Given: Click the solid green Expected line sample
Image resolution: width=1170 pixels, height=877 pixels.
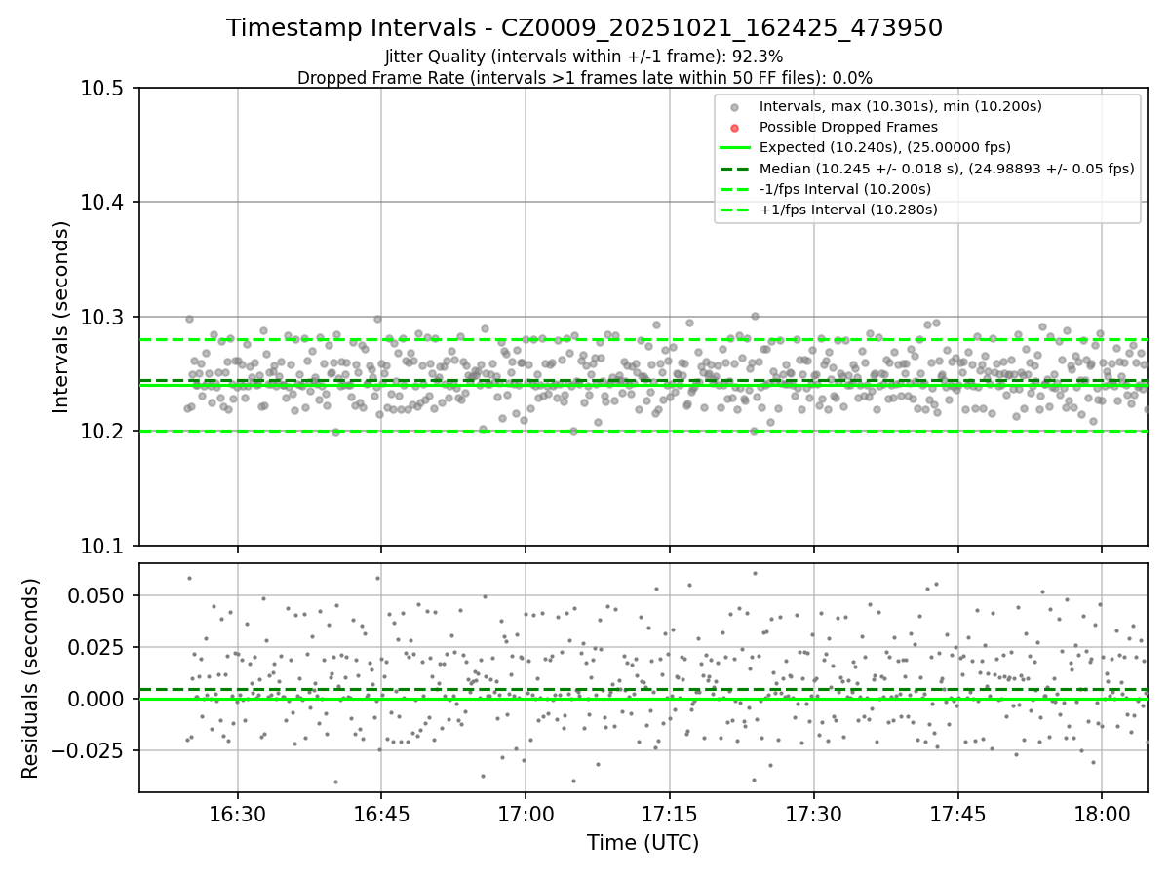Looking at the screenshot, I should coord(734,147).
